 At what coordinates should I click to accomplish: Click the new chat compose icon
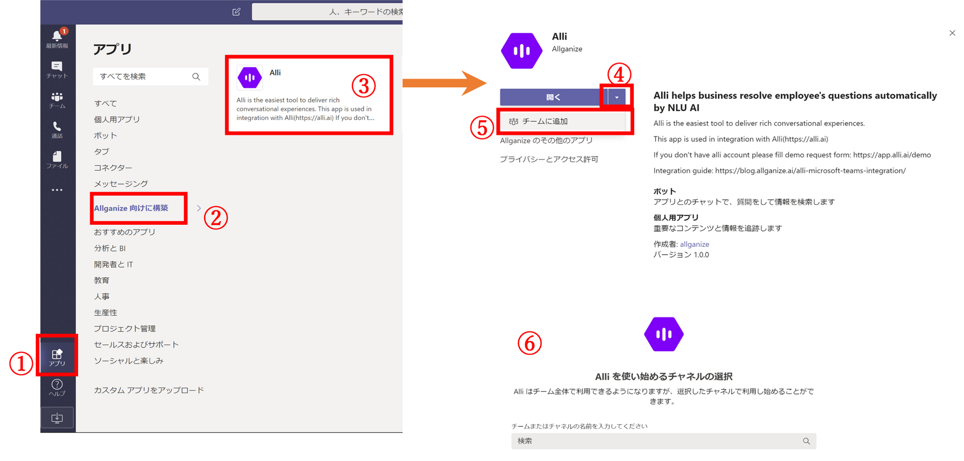pos(236,12)
